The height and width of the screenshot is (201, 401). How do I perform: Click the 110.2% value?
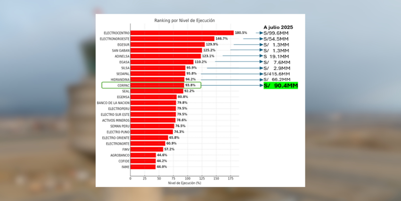coord(201,62)
